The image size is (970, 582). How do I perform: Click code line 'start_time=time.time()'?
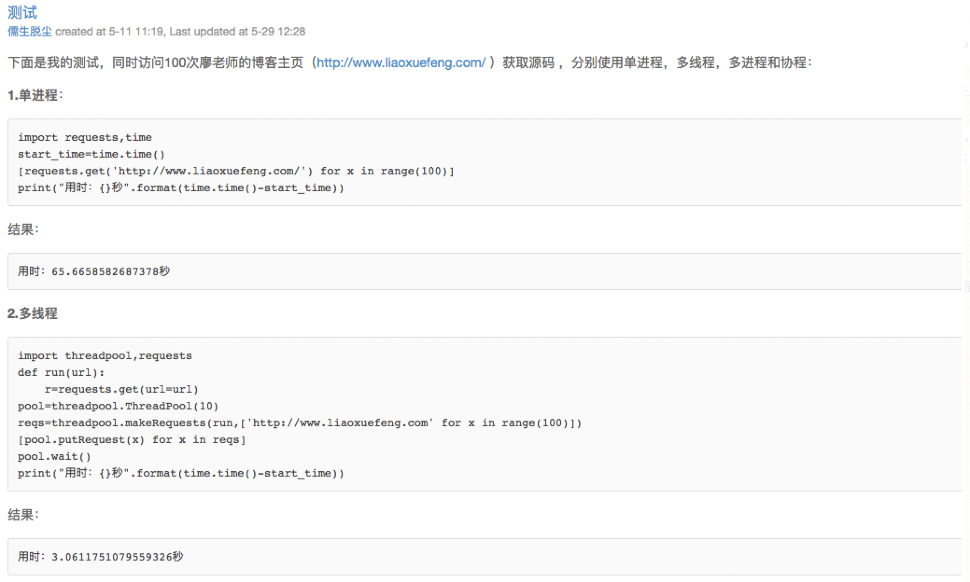click(x=91, y=154)
